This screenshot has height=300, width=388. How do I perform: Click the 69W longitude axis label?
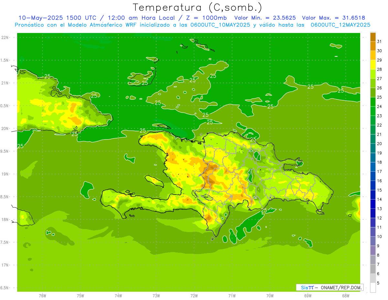tap(308, 296)
